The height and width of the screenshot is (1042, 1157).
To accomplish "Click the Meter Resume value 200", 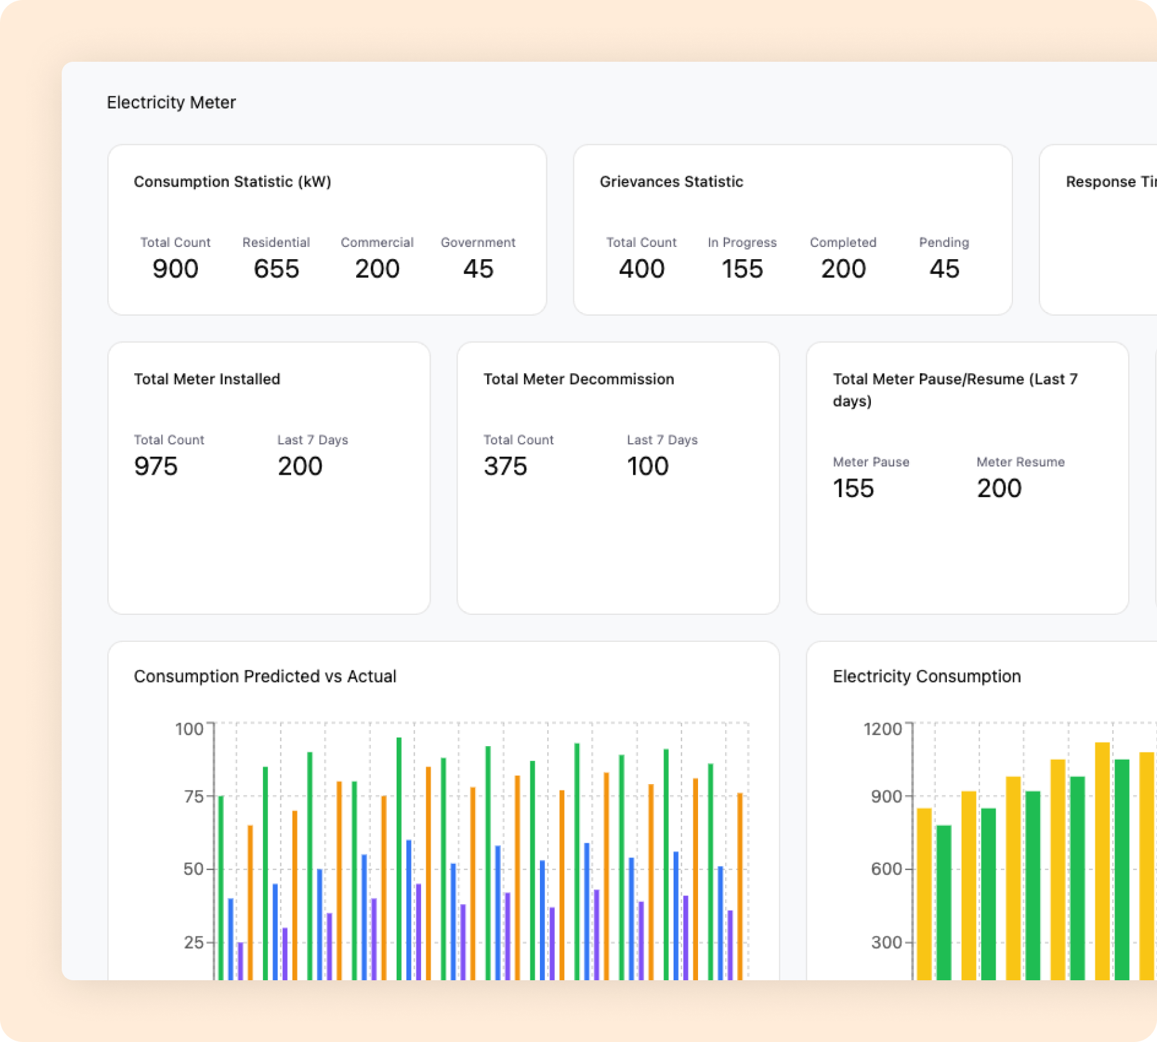I will [1000, 488].
